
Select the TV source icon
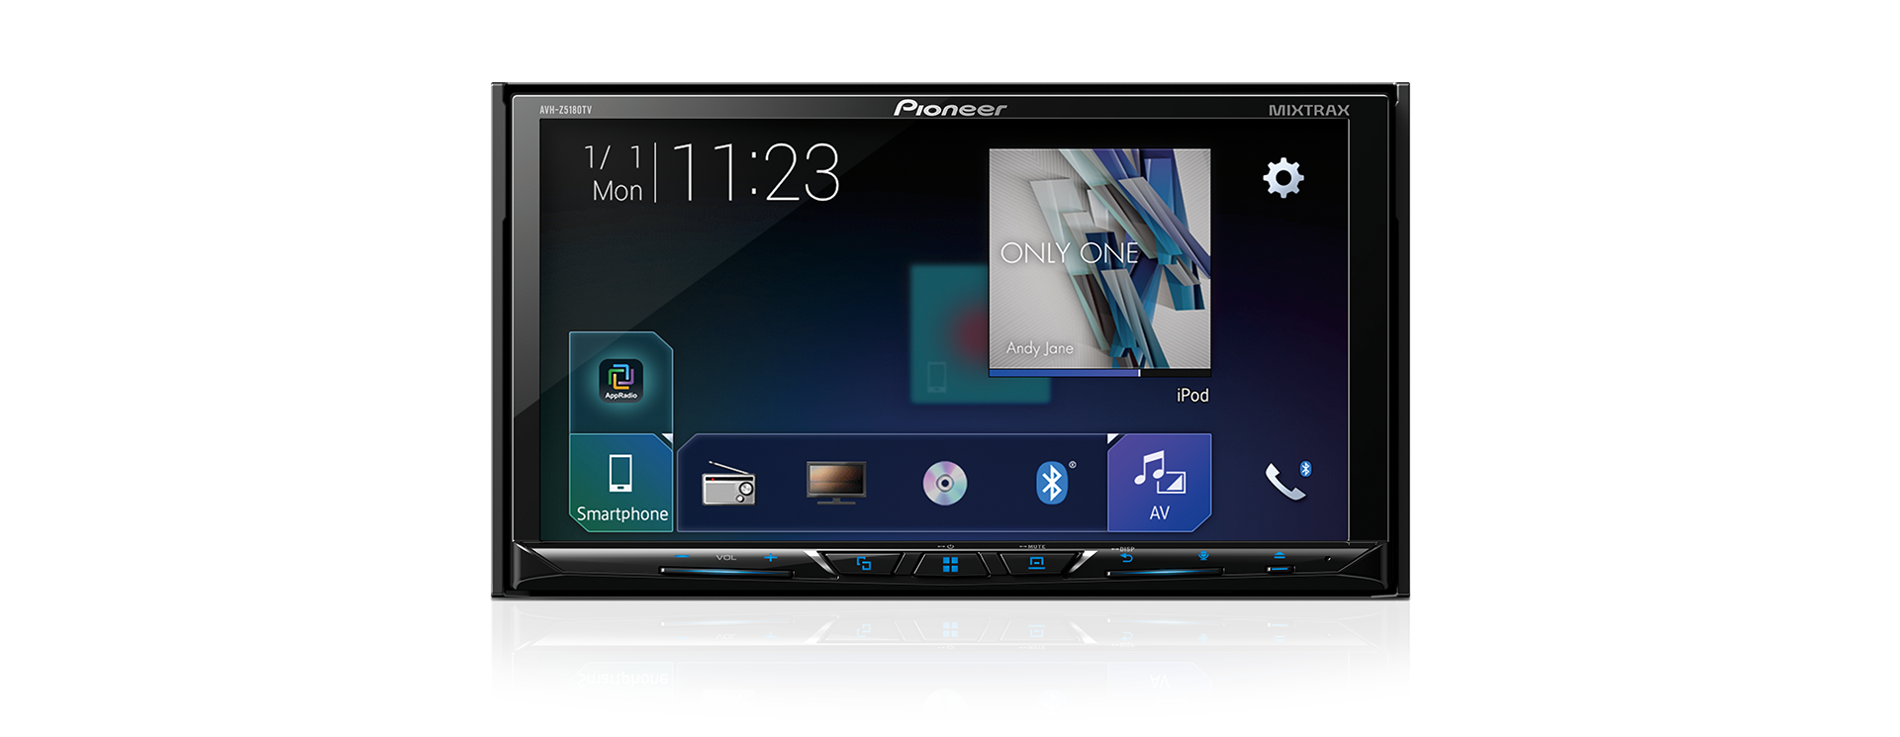click(836, 483)
